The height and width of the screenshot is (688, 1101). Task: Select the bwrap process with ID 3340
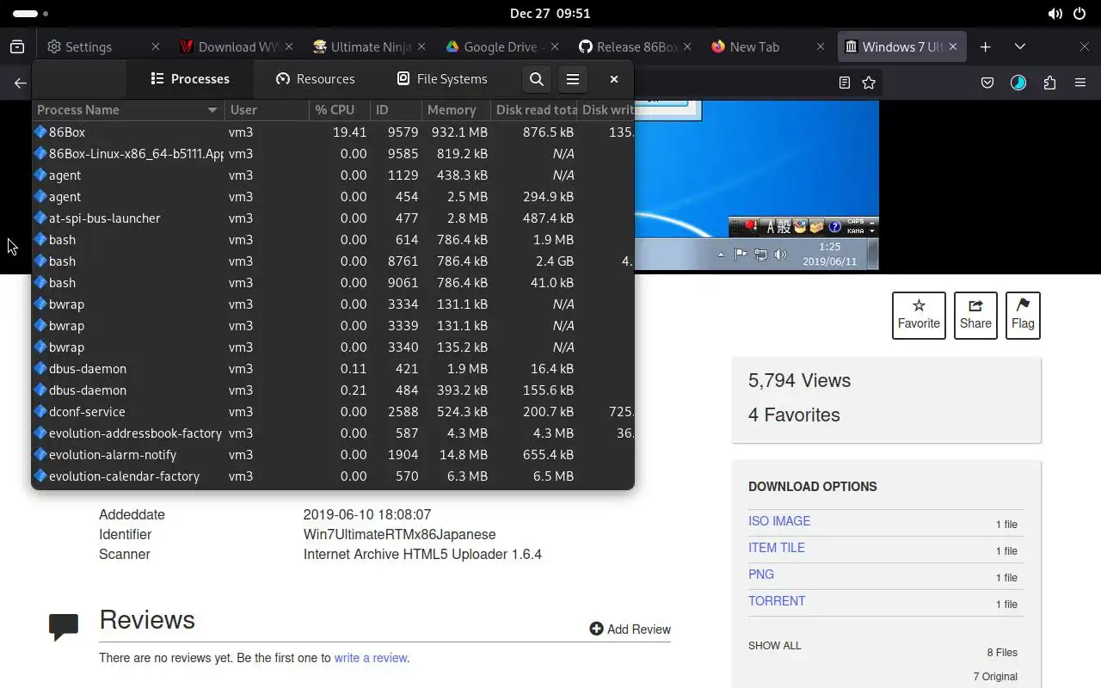click(333, 347)
